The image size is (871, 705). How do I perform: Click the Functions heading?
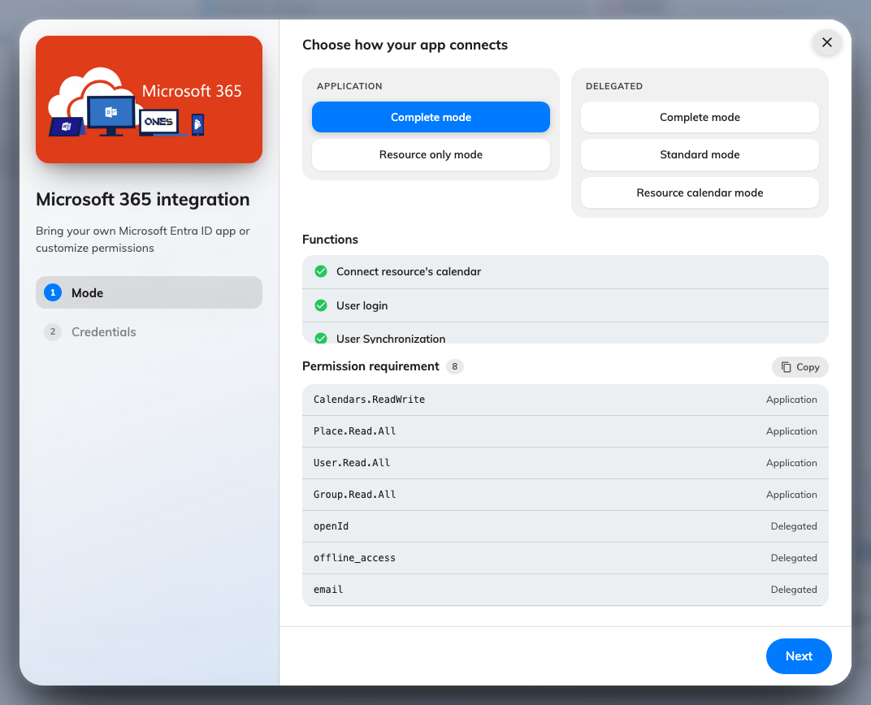tap(330, 240)
